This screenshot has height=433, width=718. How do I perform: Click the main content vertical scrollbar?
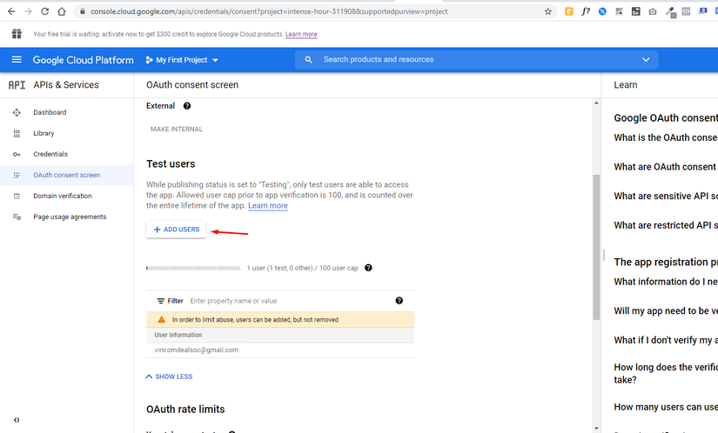click(596, 247)
